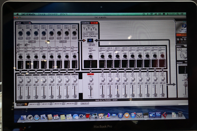This screenshot has height=131, width=197.
Task: Invert PHASE on INPUT 1
Action: 18,51
